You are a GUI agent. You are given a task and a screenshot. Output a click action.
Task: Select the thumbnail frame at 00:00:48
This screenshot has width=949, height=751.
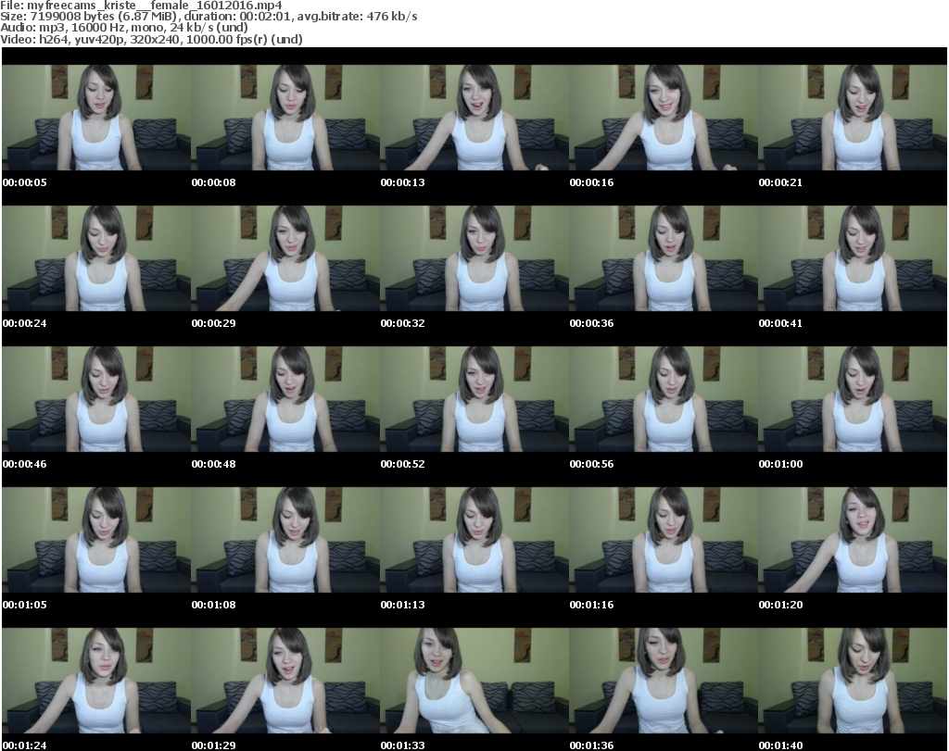(285, 399)
